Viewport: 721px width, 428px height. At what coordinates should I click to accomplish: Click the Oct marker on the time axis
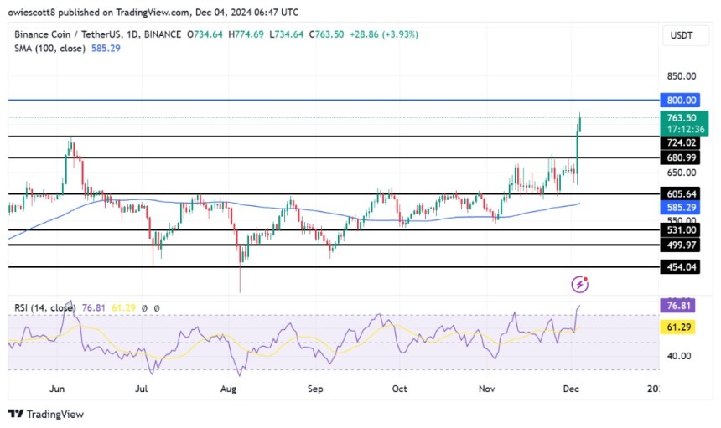[400, 389]
